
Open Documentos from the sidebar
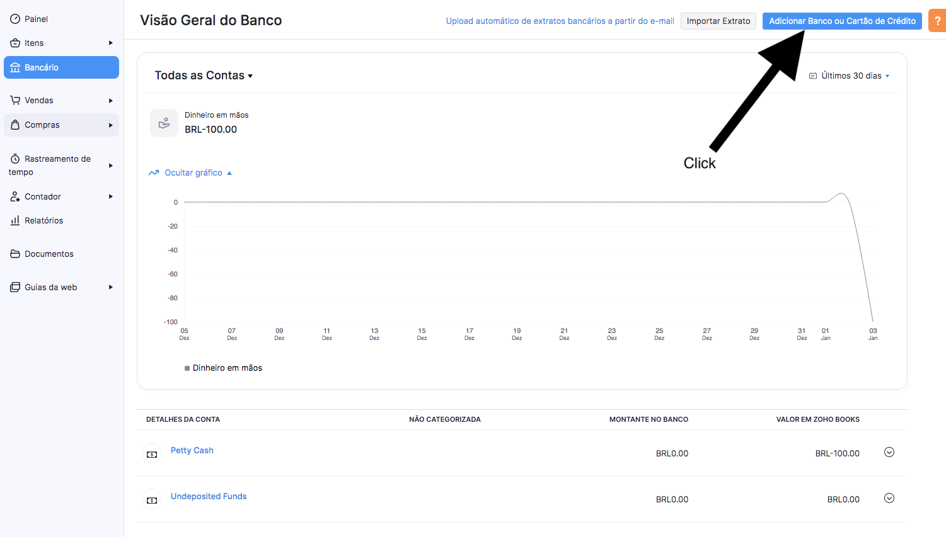click(x=61, y=254)
